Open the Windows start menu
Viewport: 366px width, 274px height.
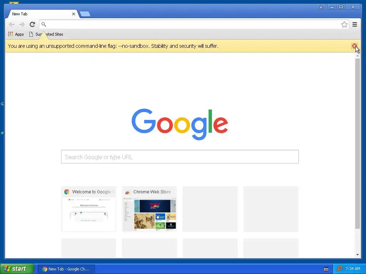[17, 269]
